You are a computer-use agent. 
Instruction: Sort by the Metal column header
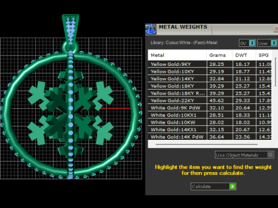point(177,55)
